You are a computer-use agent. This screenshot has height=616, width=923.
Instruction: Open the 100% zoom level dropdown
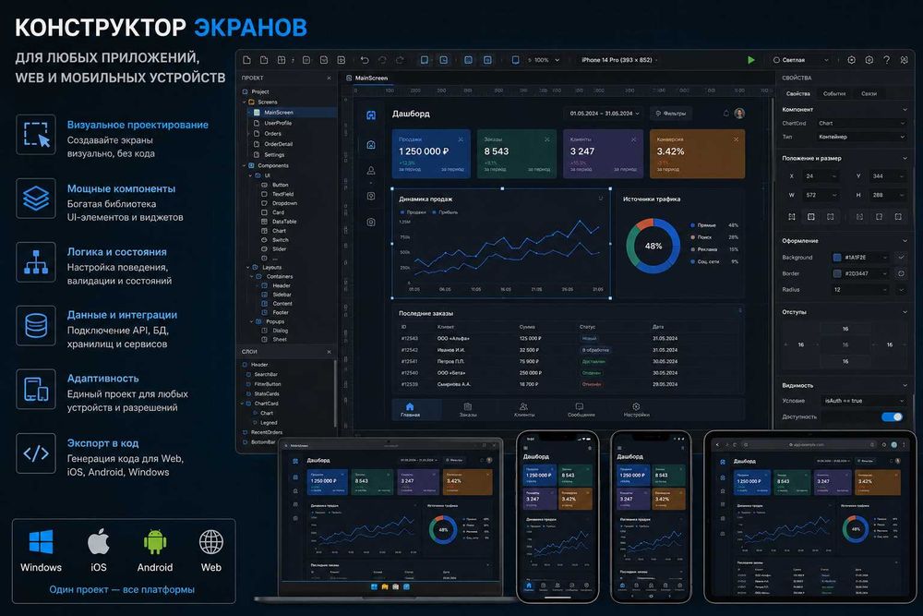pos(544,60)
